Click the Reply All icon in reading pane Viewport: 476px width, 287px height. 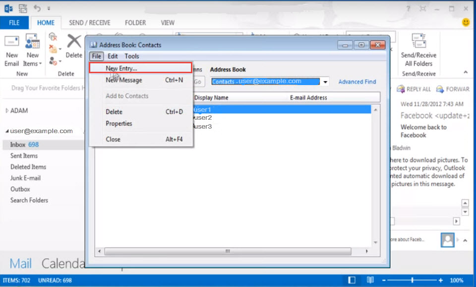tap(401, 89)
